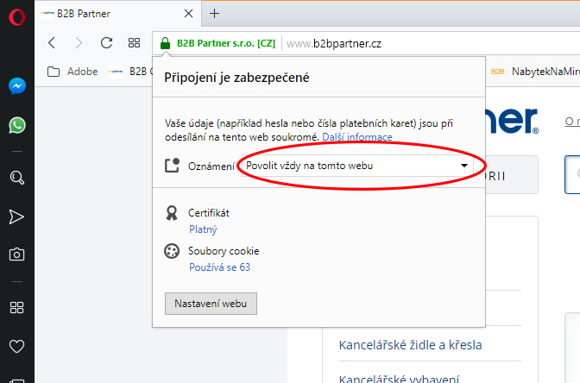Click the Připojení je zabezpečené heading
The height and width of the screenshot is (383, 580).
coord(236,78)
